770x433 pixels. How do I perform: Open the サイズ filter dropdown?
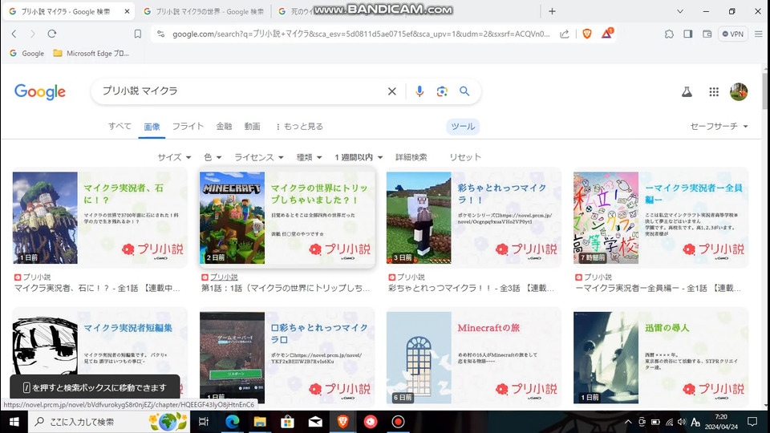(174, 157)
